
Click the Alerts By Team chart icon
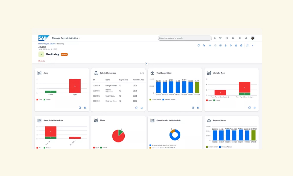click(209, 73)
